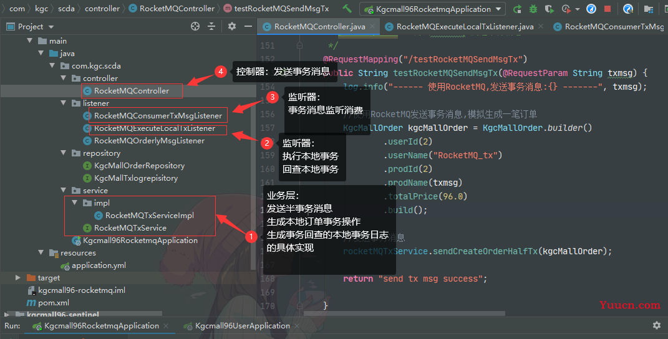The height and width of the screenshot is (339, 668).
Task: Click the red Stop button in toolbar
Action: tap(608, 9)
